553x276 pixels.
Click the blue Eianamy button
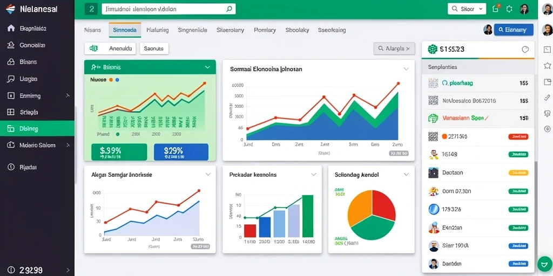(x=514, y=30)
